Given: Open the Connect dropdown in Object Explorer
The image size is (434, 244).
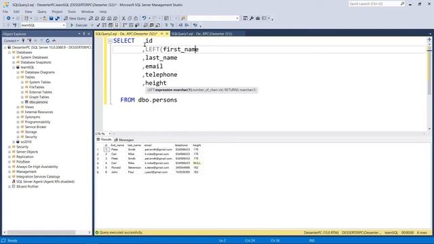Looking at the screenshot, I should tap(11, 41).
